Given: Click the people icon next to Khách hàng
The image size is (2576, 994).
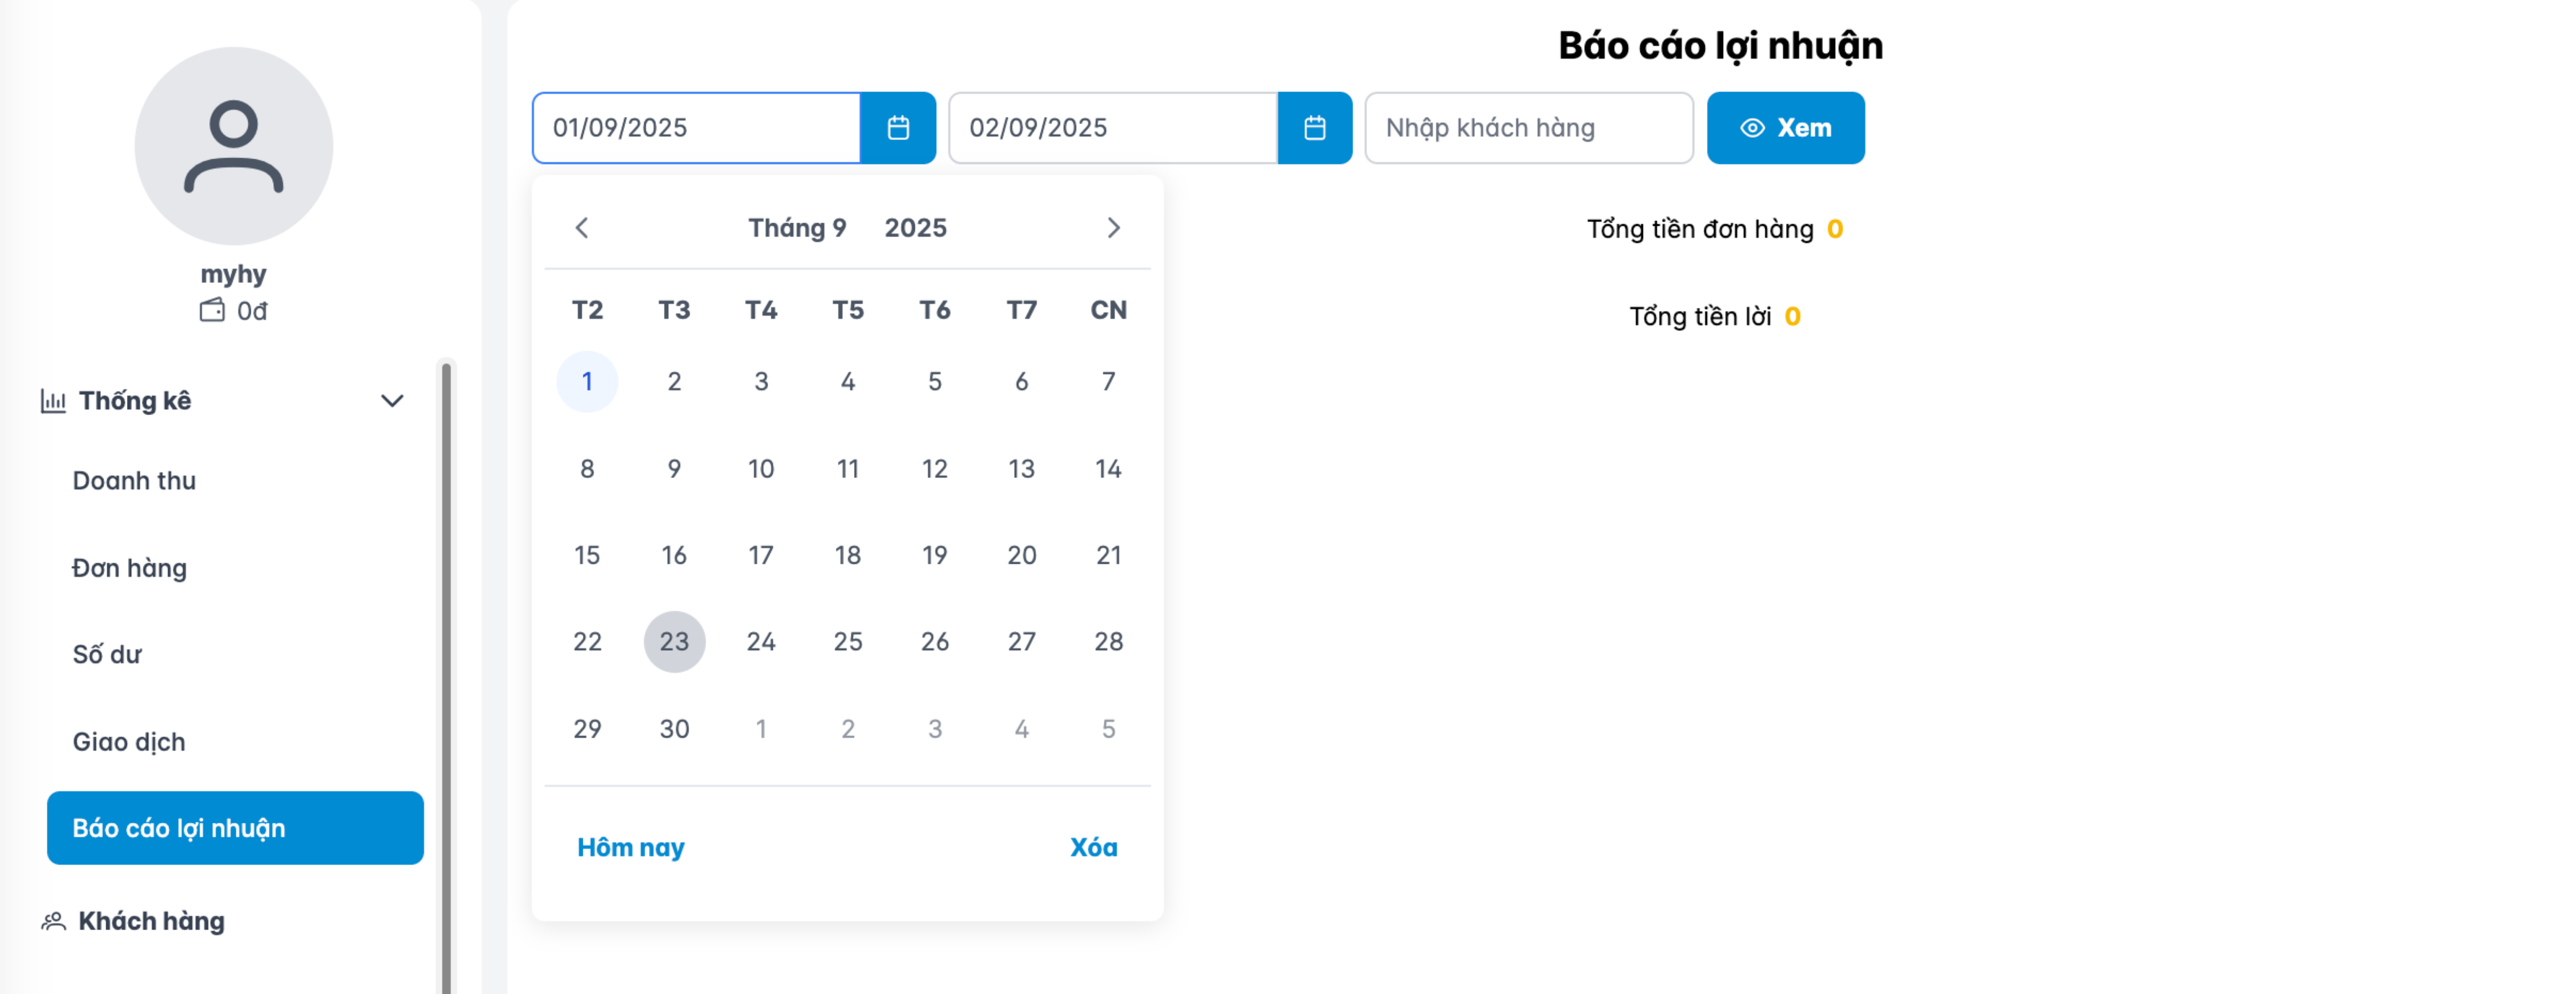Looking at the screenshot, I should tap(53, 920).
